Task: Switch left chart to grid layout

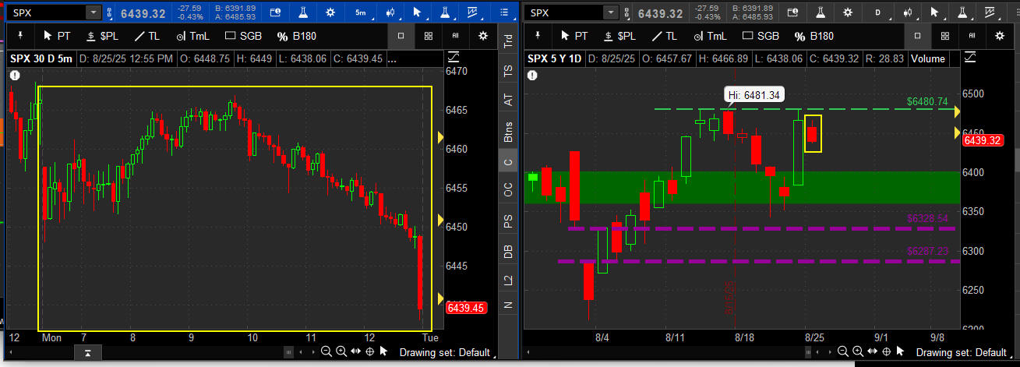Action: point(429,36)
